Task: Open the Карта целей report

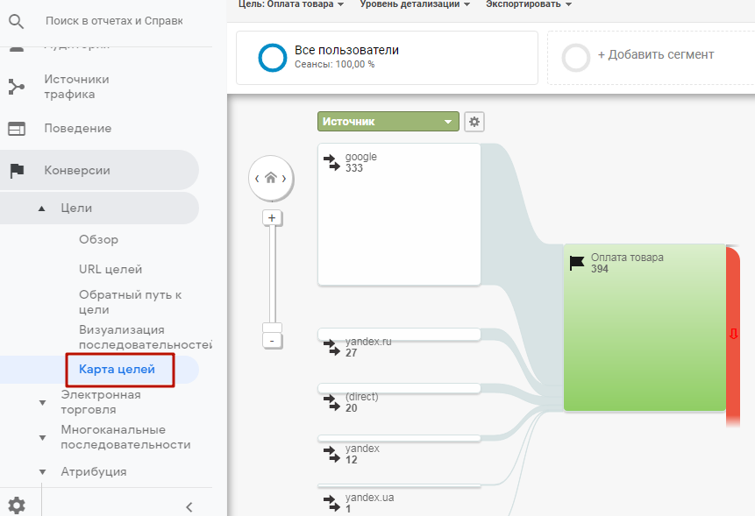Action: click(x=117, y=370)
